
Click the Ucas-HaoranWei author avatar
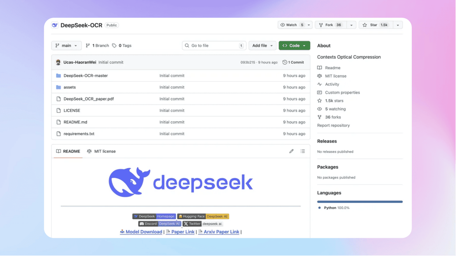pos(58,62)
